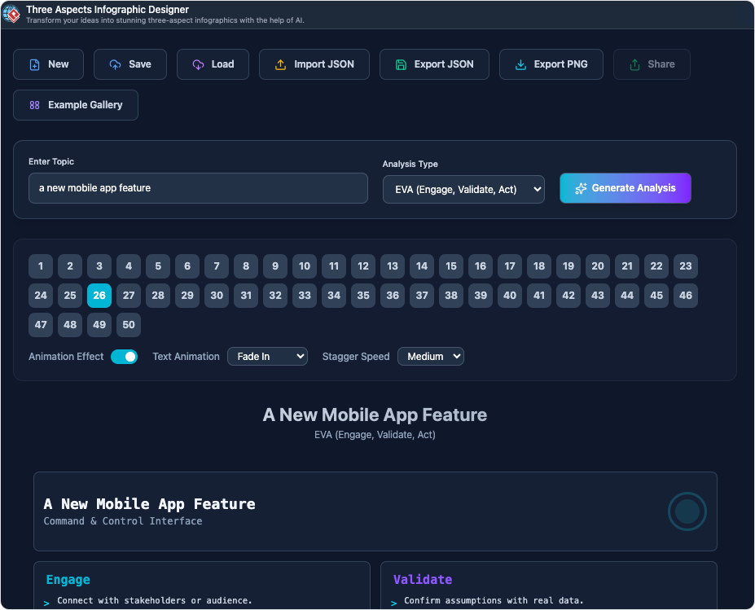Switch to template number 50
This screenshot has height=610, width=755.
click(x=129, y=325)
